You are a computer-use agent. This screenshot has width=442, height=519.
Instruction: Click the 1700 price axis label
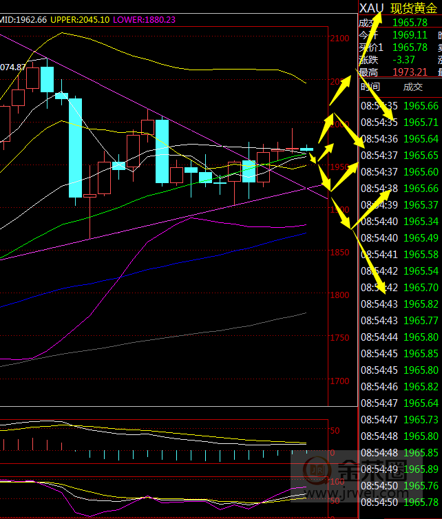click(339, 381)
